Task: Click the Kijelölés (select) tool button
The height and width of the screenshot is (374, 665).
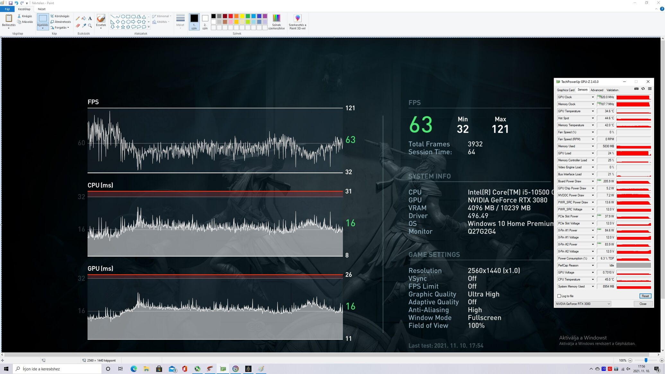Action: (43, 22)
